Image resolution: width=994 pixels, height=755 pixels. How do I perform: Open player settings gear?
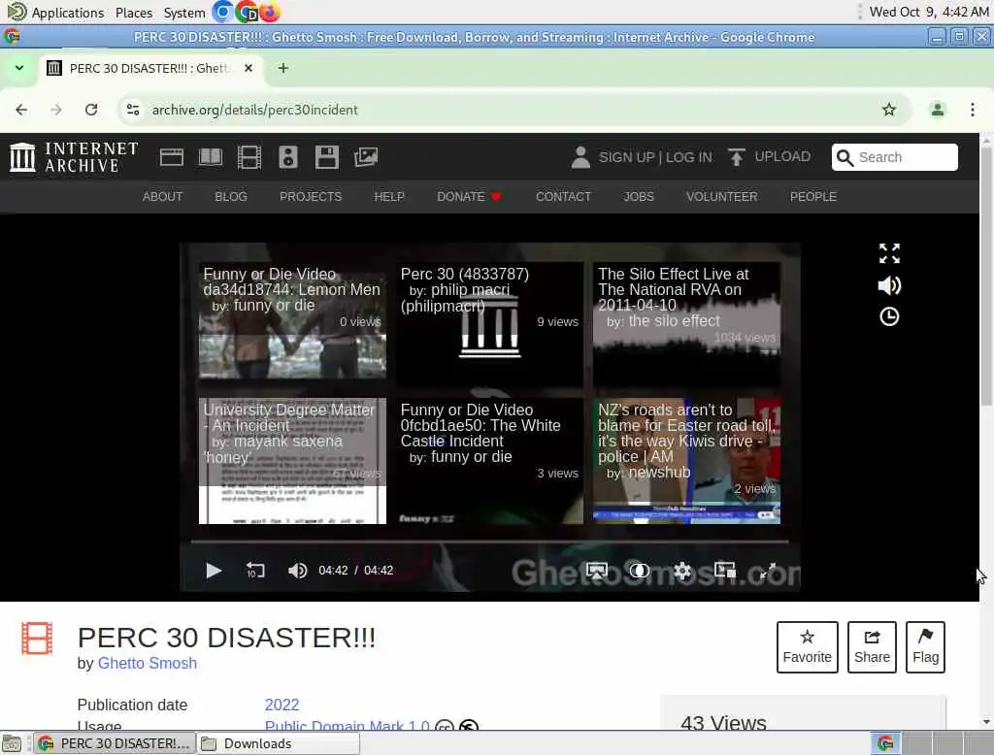(x=682, y=571)
